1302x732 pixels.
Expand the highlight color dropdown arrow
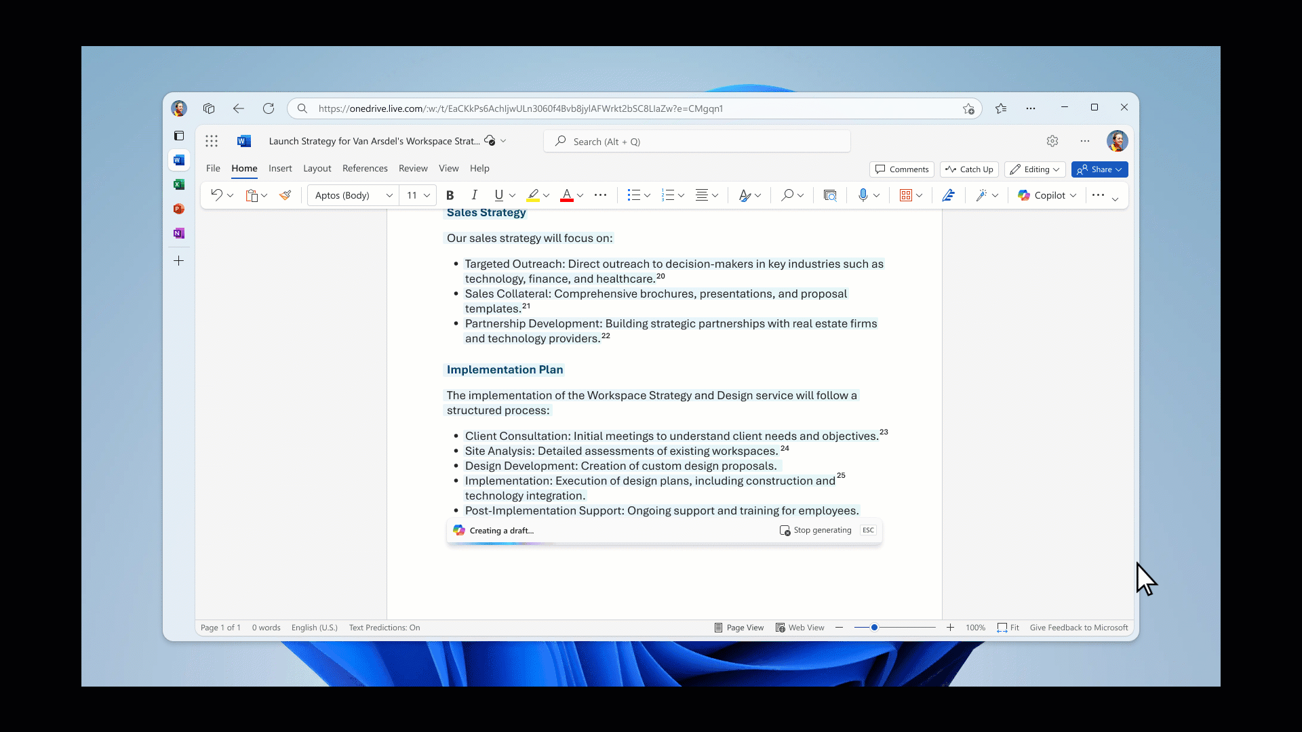[x=547, y=195]
